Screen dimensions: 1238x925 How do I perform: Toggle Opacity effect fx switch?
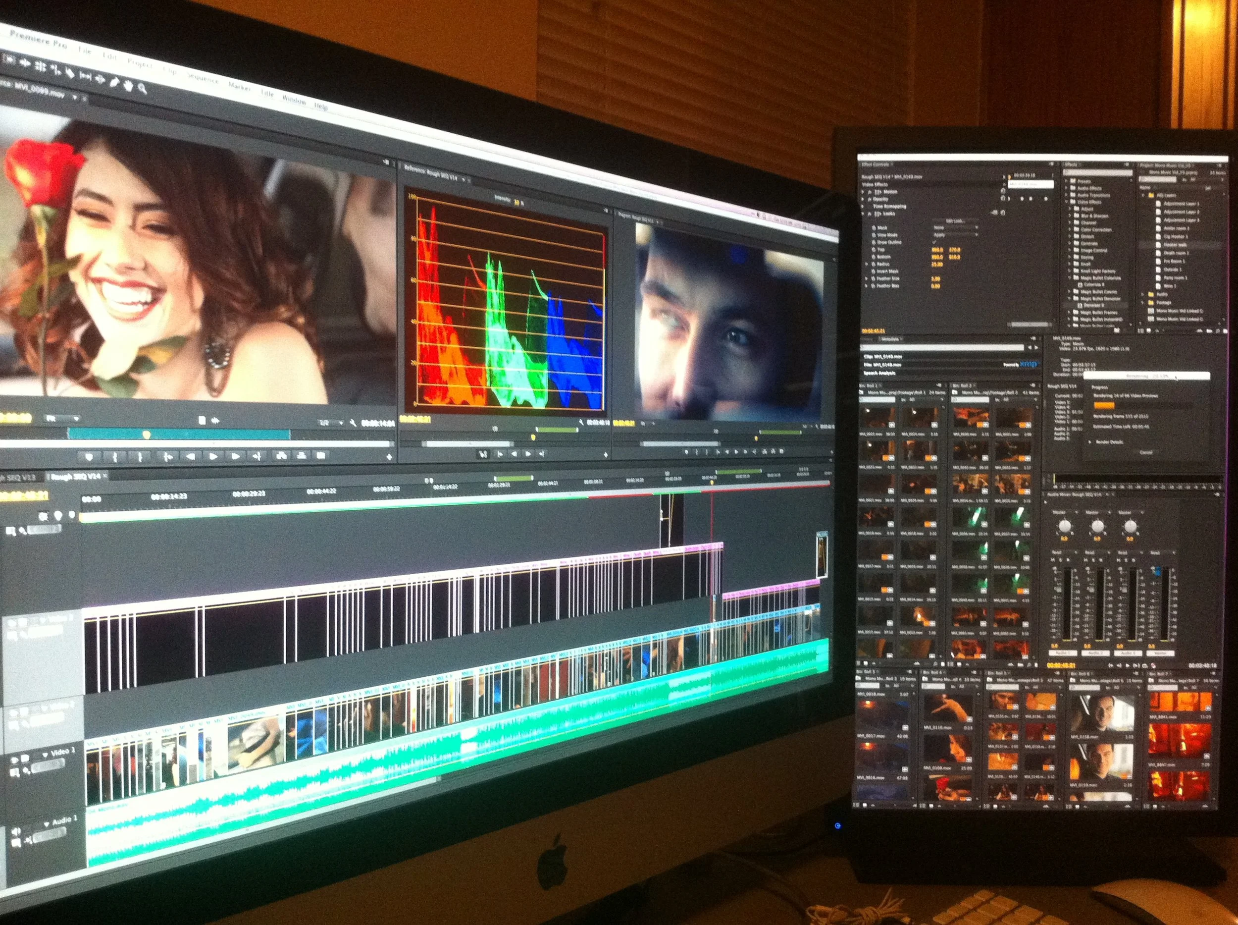(870, 199)
